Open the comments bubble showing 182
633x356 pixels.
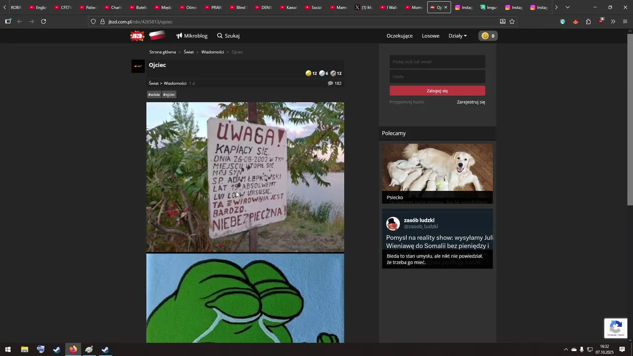click(x=335, y=83)
